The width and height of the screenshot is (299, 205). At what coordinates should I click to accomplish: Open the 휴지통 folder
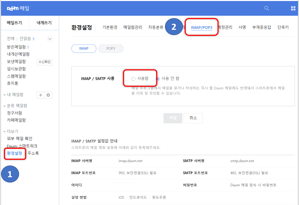pos(13,83)
